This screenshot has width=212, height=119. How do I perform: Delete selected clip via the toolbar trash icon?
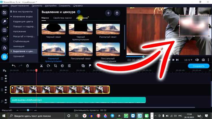coord(27,66)
